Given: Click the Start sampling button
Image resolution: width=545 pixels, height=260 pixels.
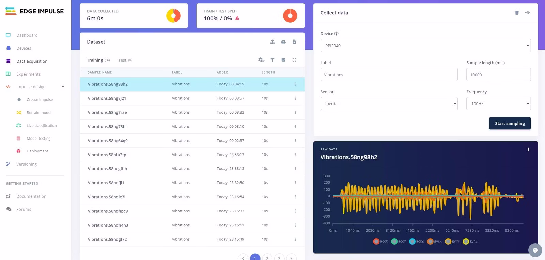Looking at the screenshot, I should click(x=510, y=123).
